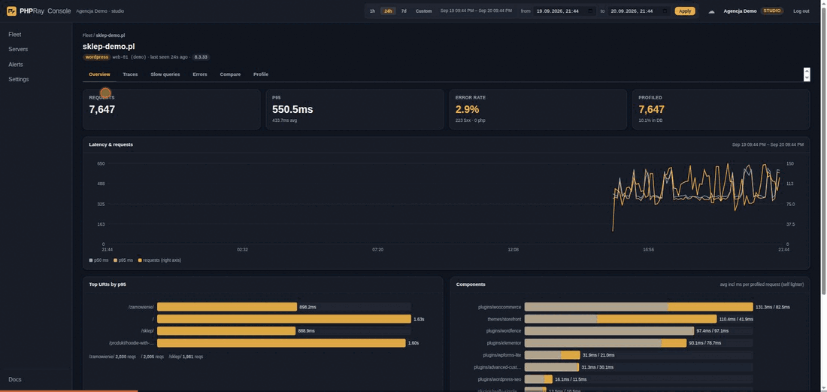Click the 433.7ms avg text
This screenshot has height=392, width=827.
pyautogui.click(x=283, y=121)
